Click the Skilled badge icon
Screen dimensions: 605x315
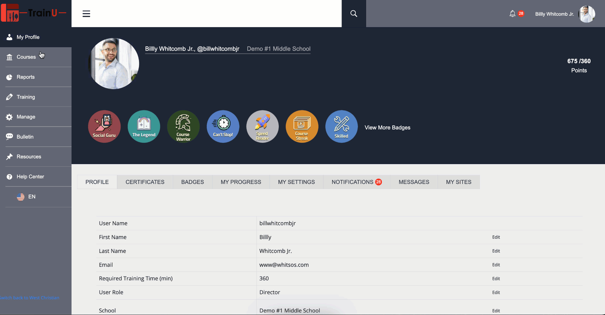341,126
